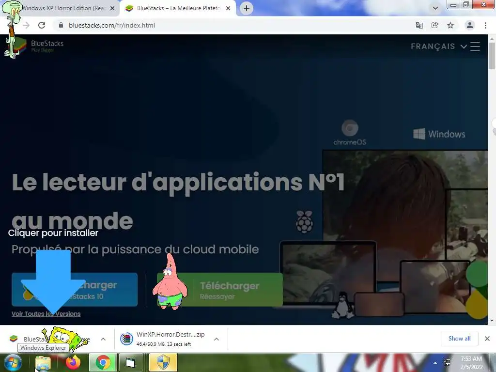Click the forward navigation arrow
Viewport: 496px width, 372px height.
click(x=26, y=25)
